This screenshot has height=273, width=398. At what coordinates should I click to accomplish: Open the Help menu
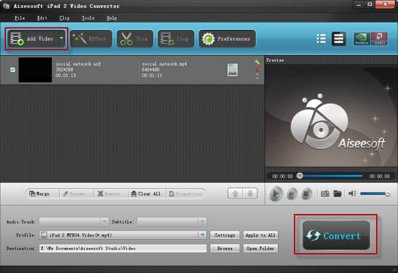coord(111,18)
